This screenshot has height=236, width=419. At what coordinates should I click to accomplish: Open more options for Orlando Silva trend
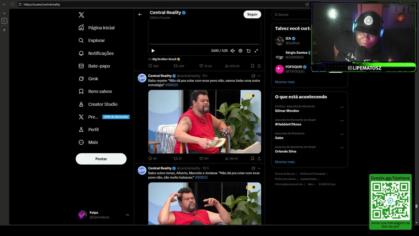(342, 147)
